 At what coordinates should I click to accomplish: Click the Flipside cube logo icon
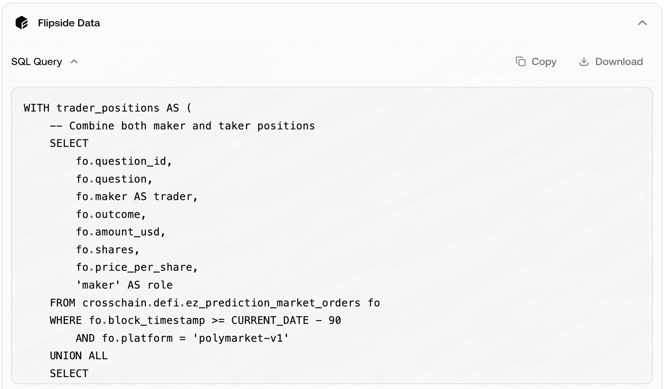(x=22, y=23)
